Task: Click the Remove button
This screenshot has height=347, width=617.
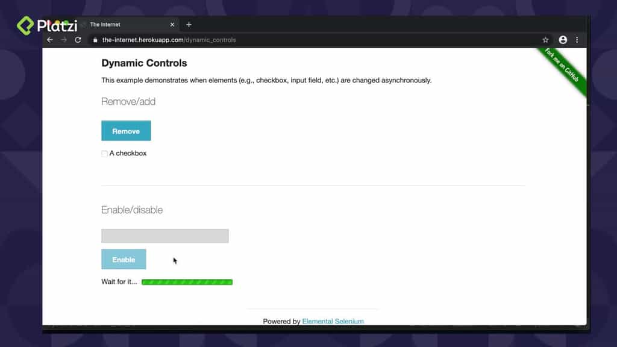Action: click(x=126, y=131)
